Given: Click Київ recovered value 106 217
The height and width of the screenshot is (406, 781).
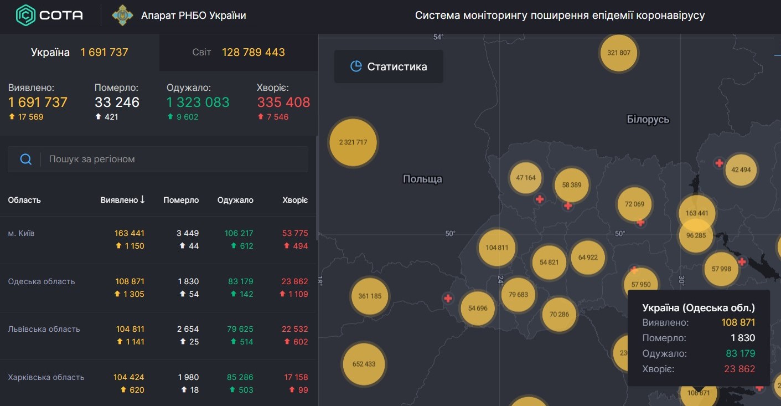Looking at the screenshot, I should pos(239,233).
